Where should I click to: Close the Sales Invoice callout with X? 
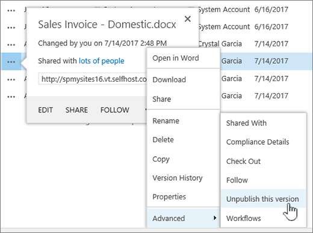(188, 19)
